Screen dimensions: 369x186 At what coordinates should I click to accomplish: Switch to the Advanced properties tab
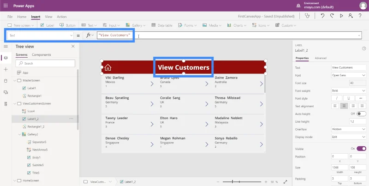[321, 58]
